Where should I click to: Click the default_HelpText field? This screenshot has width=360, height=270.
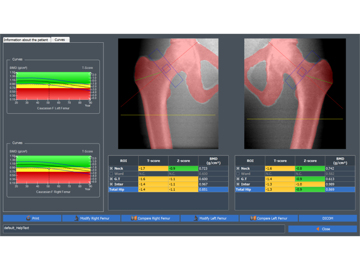pyautogui.click(x=144, y=229)
